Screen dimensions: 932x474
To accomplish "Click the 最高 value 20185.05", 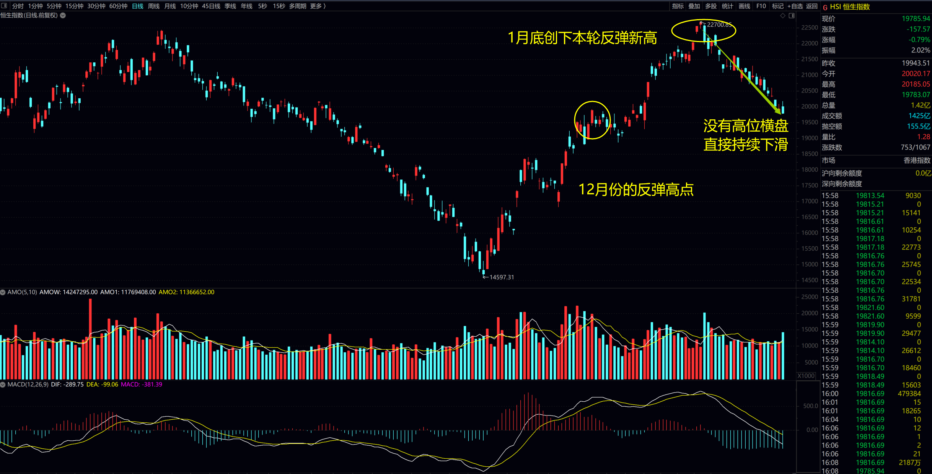I will 916,84.
